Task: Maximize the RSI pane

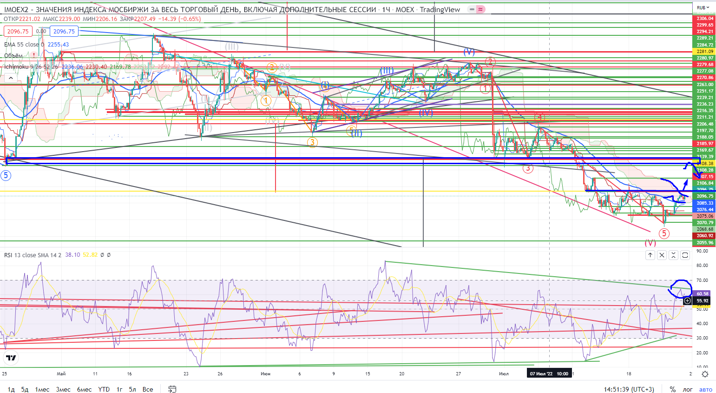Action: [685, 255]
